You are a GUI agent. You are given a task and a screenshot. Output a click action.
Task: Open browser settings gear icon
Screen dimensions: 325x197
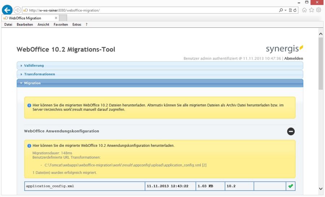coord(318,10)
